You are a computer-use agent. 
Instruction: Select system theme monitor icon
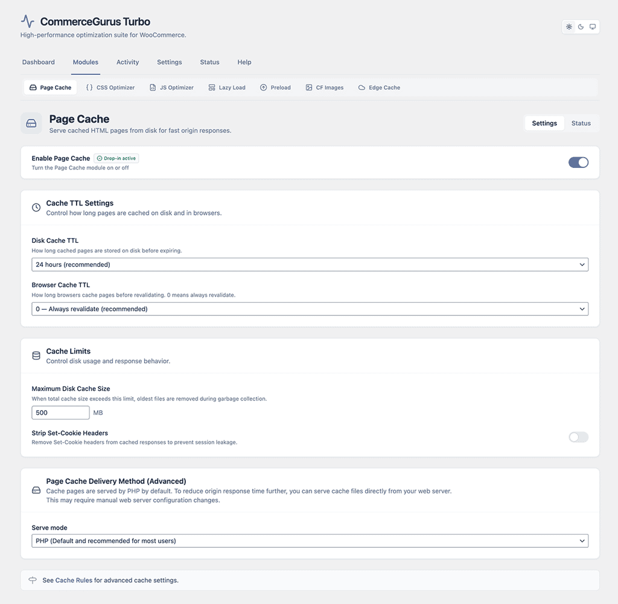[x=593, y=27]
